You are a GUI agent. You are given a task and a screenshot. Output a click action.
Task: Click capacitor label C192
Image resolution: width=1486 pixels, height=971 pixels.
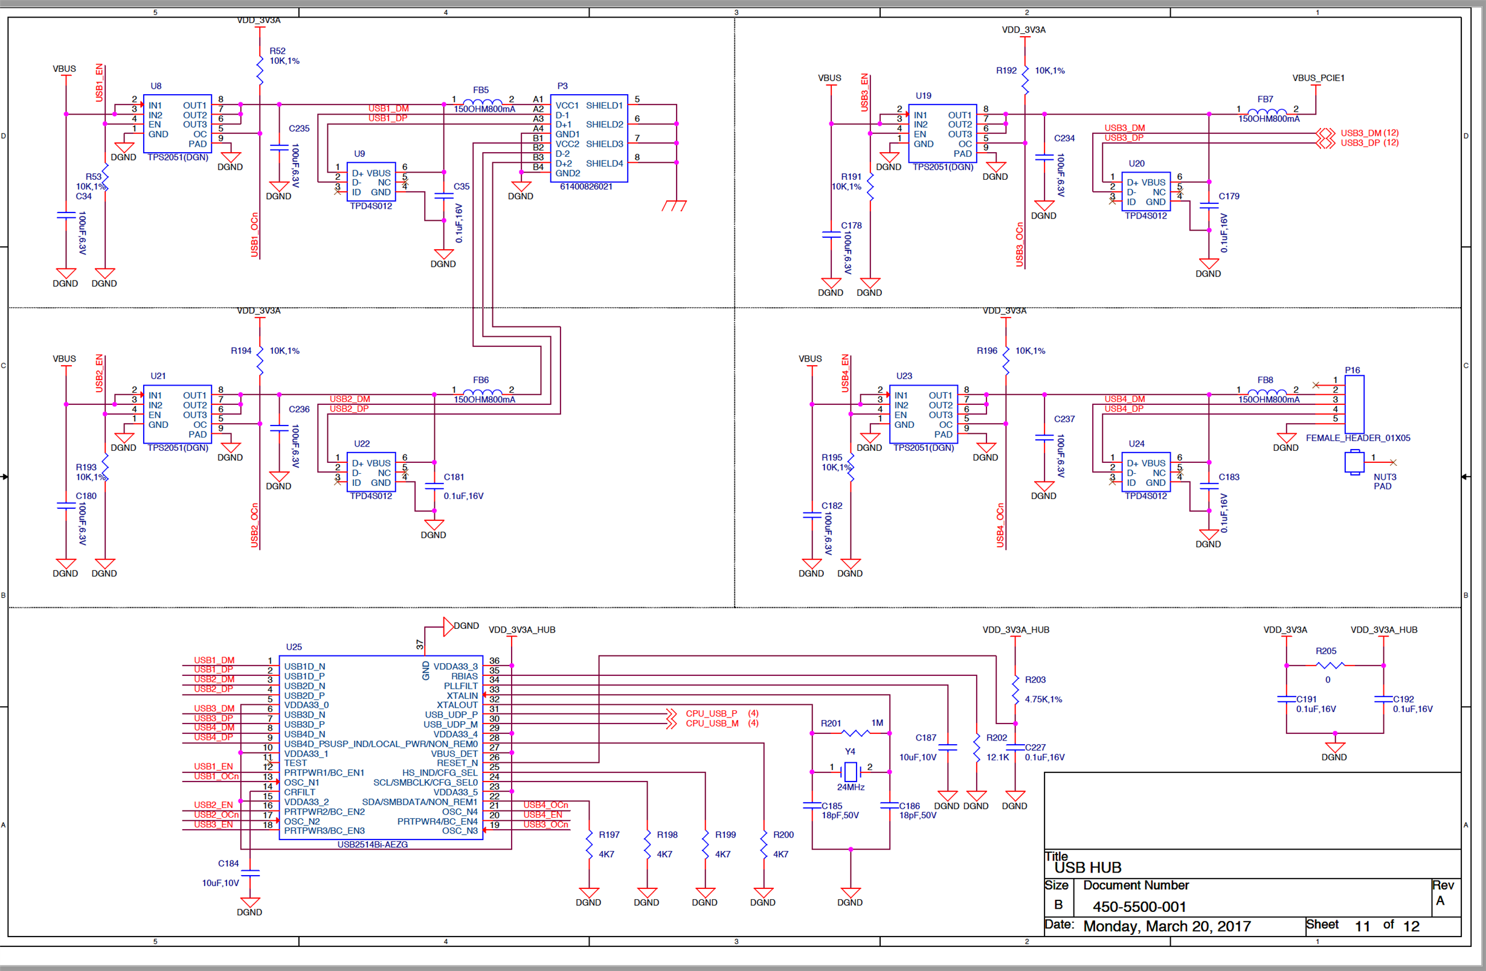click(x=1403, y=699)
